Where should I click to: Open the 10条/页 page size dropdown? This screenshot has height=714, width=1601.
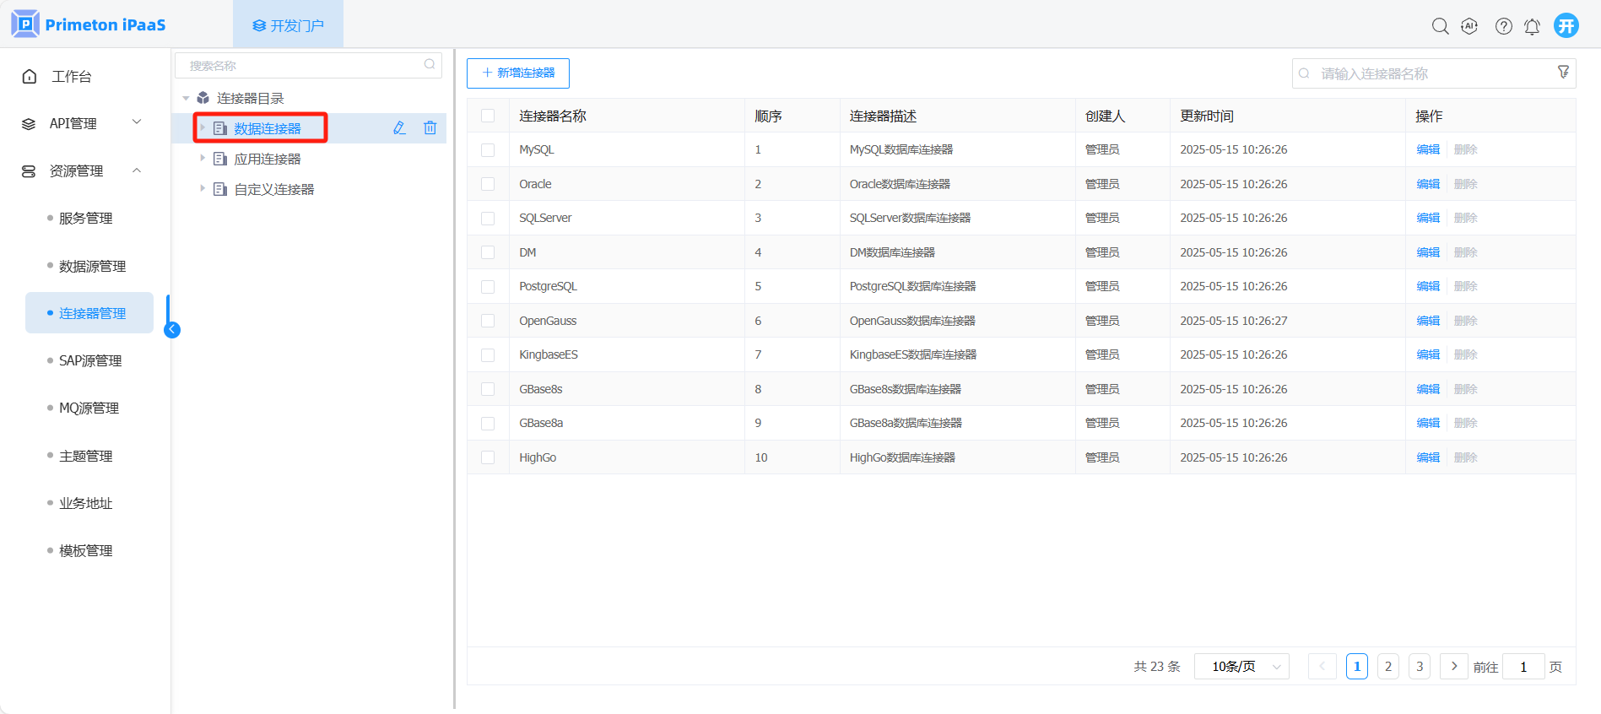1241,667
